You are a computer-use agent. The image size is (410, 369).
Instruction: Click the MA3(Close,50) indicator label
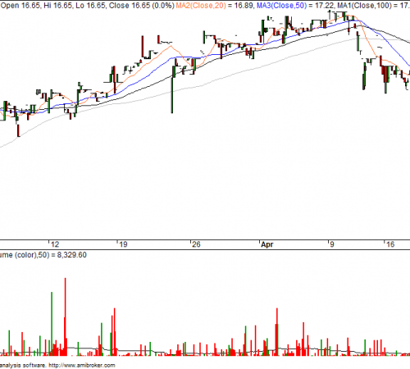coord(281,5)
